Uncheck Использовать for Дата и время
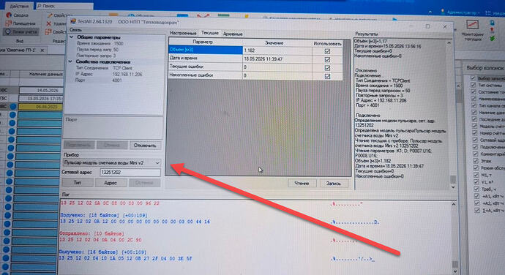Viewport: 505px width, 275px height. pyautogui.click(x=327, y=59)
